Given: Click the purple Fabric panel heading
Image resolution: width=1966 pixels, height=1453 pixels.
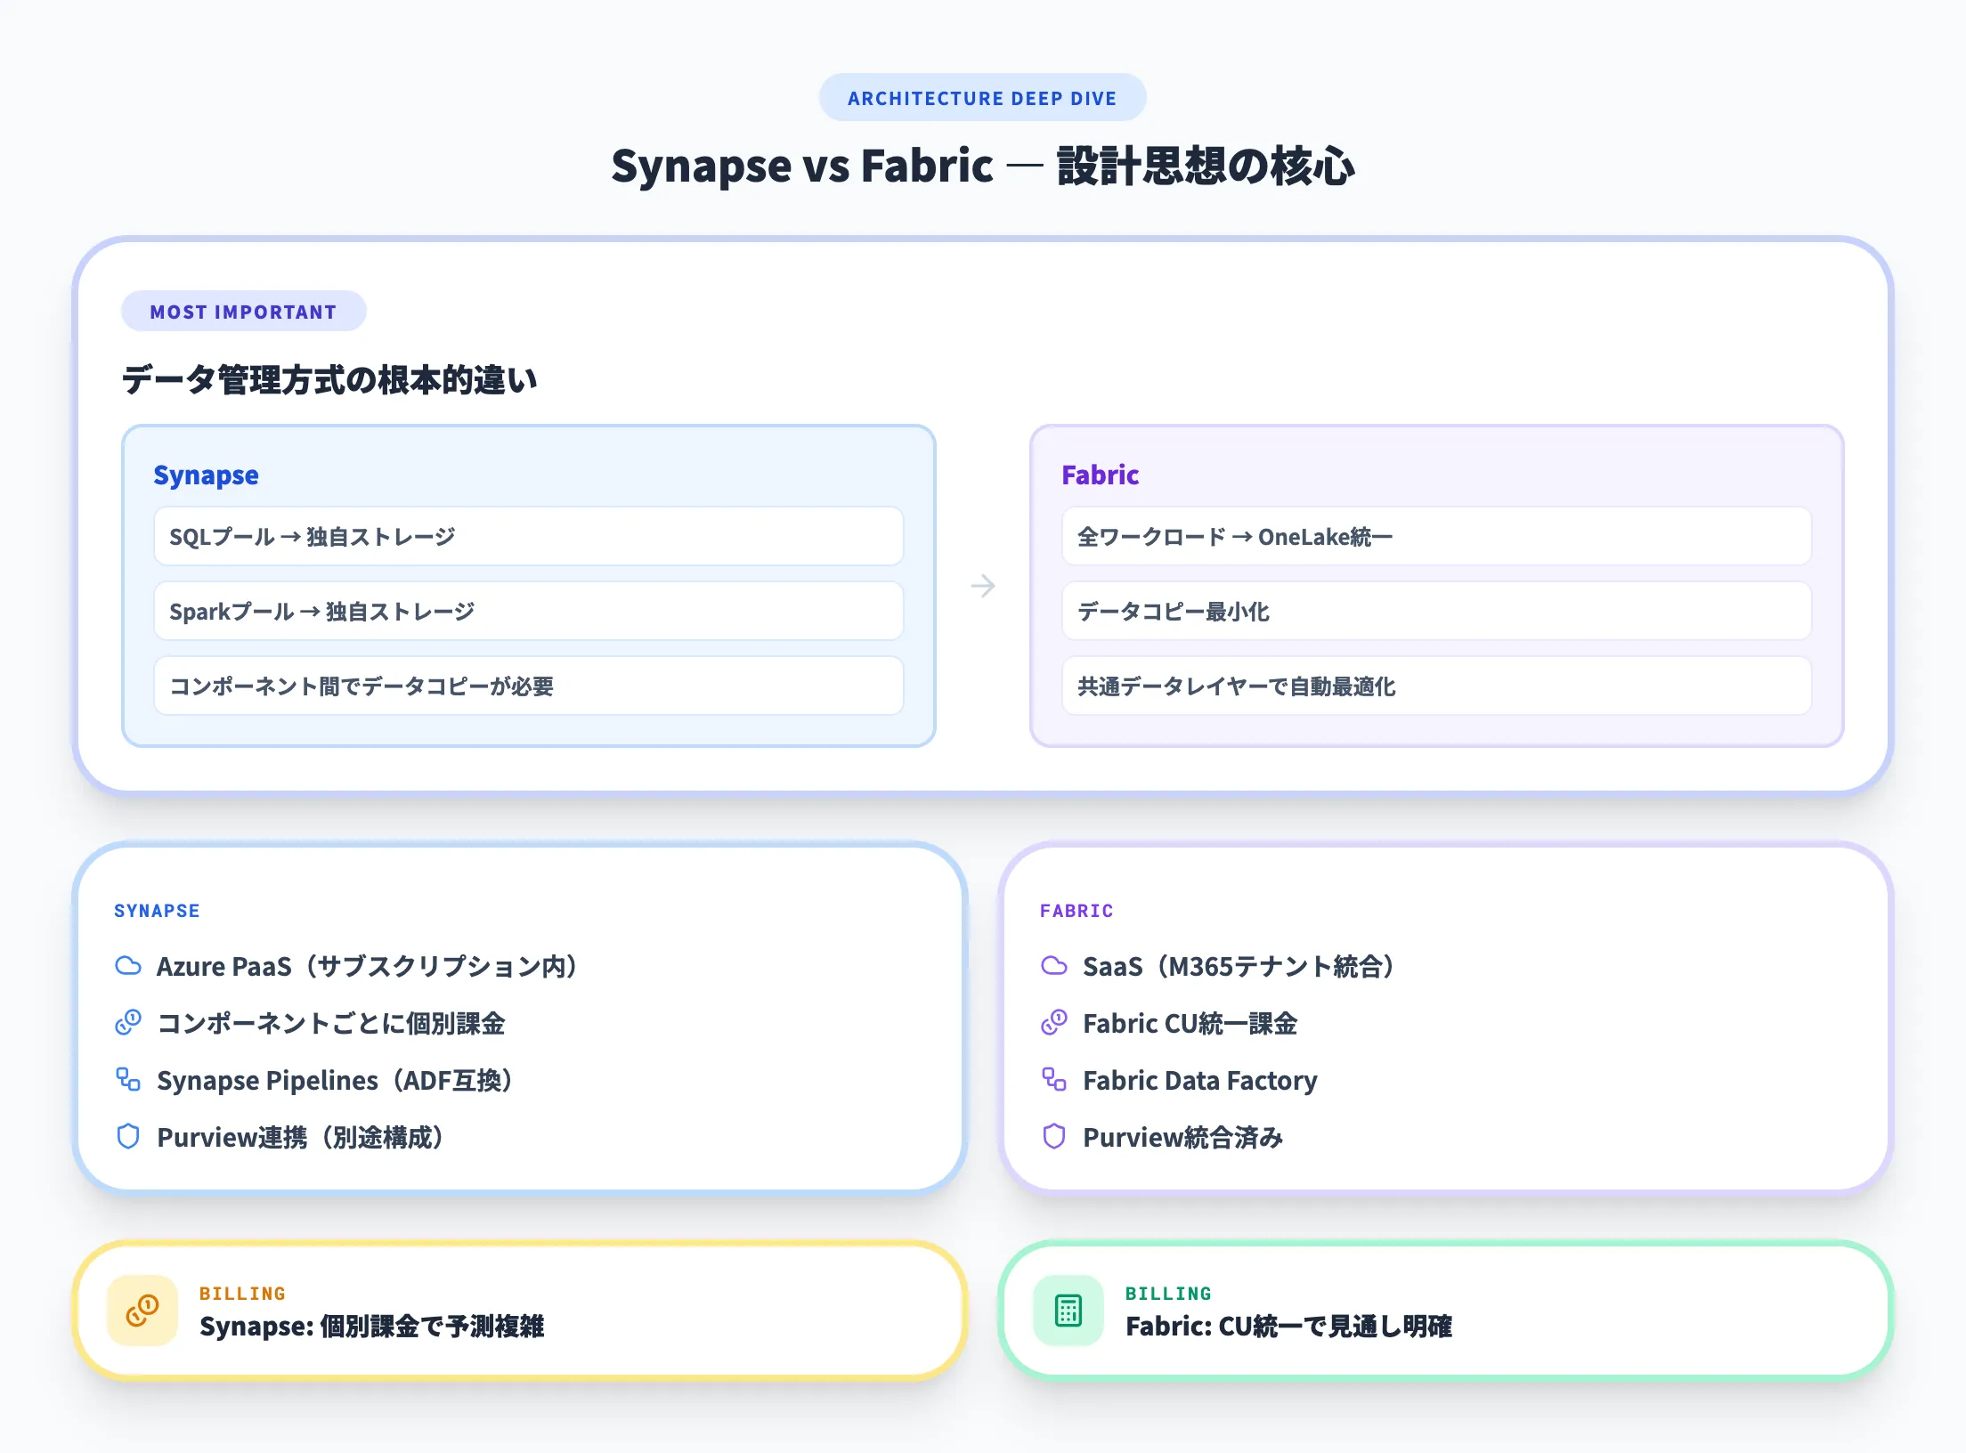Looking at the screenshot, I should tap(1101, 475).
